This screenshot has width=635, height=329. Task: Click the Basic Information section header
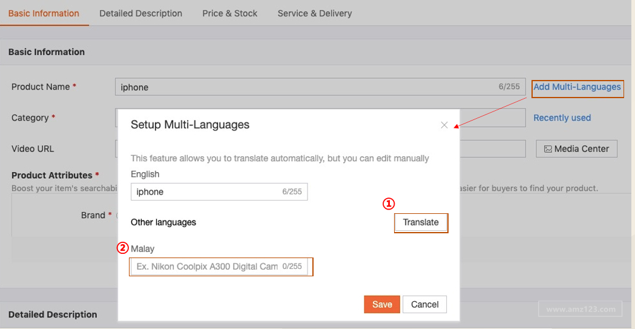coord(47,52)
